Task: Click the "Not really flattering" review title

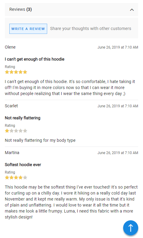Action: click(23, 118)
